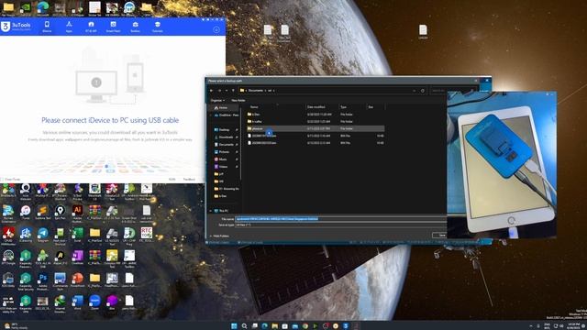
Task: Open the Tutorials tab in 3uTools
Action: click(x=157, y=27)
